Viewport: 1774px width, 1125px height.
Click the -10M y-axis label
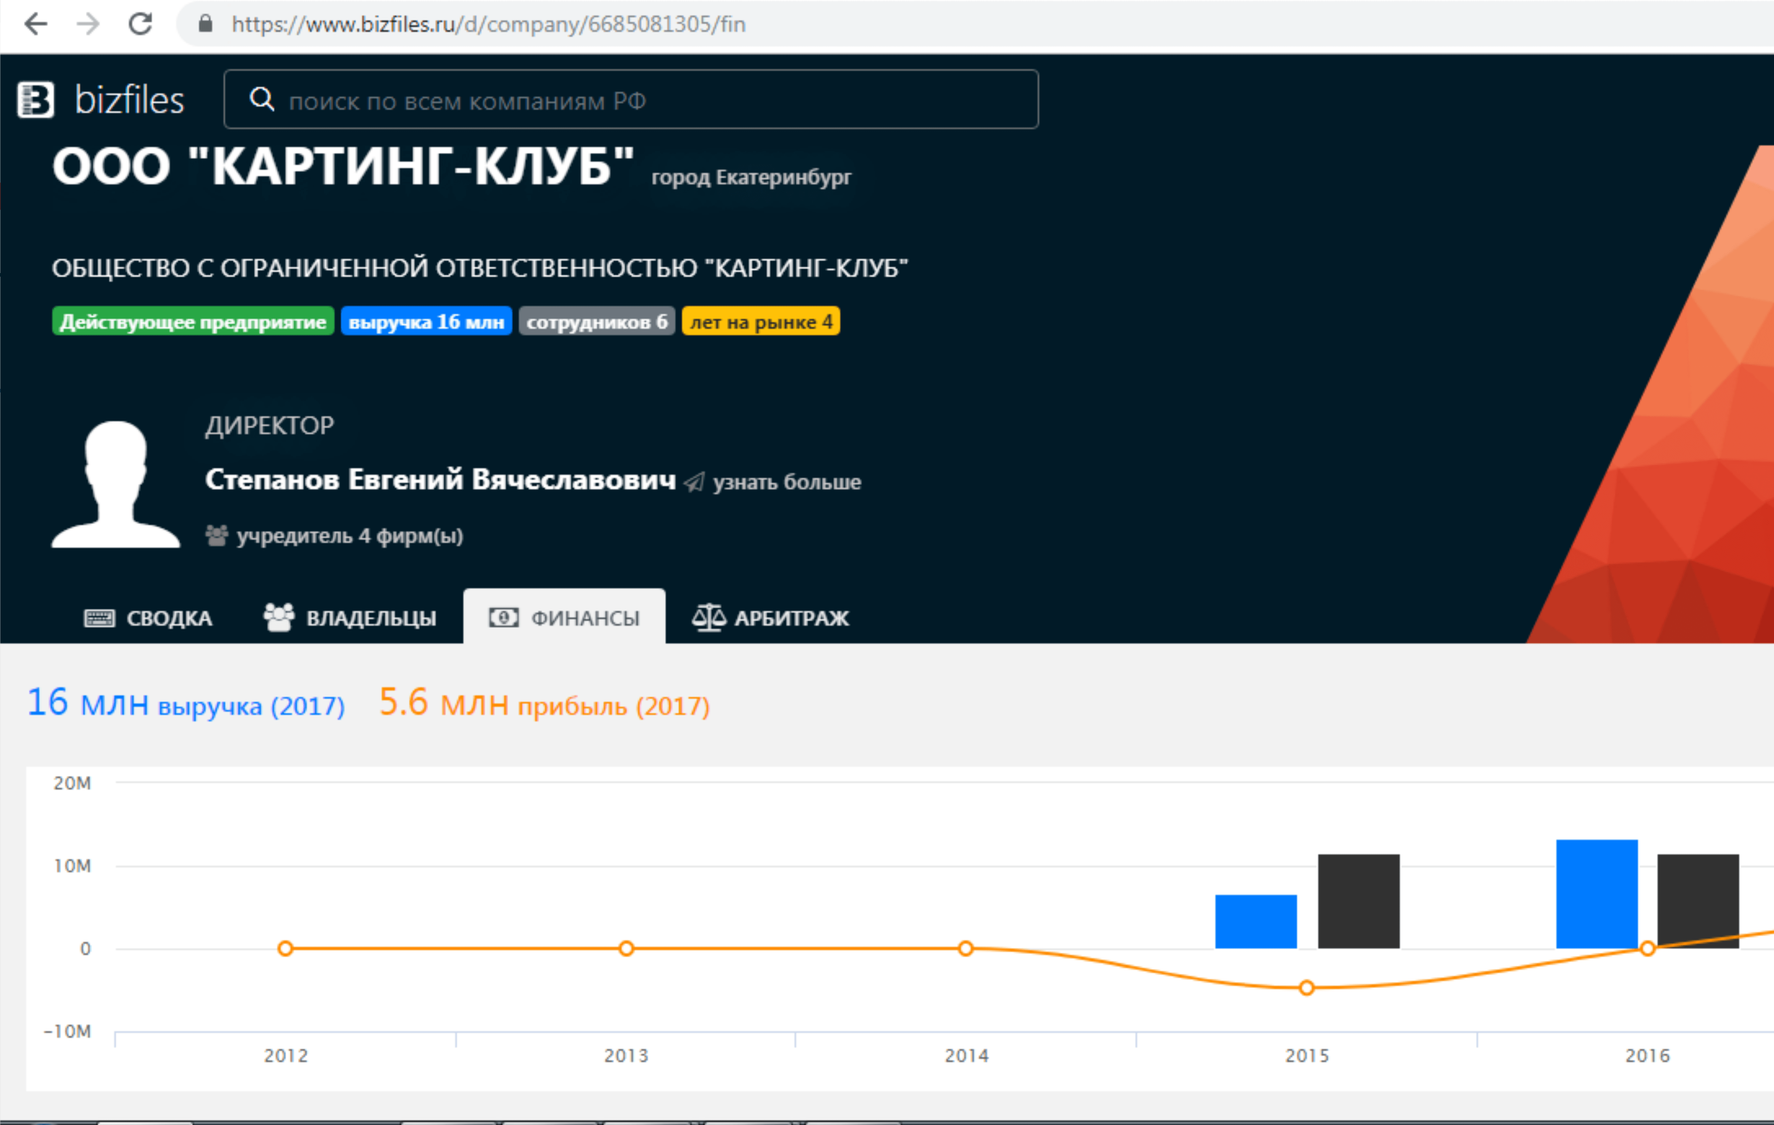[x=67, y=1031]
